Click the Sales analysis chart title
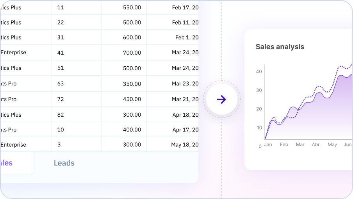The width and height of the screenshot is (353, 199). coord(280,47)
